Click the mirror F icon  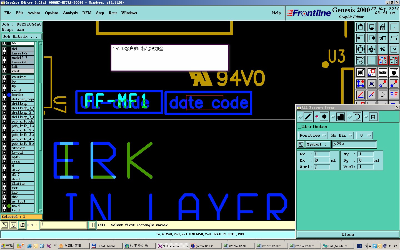coord(394,95)
